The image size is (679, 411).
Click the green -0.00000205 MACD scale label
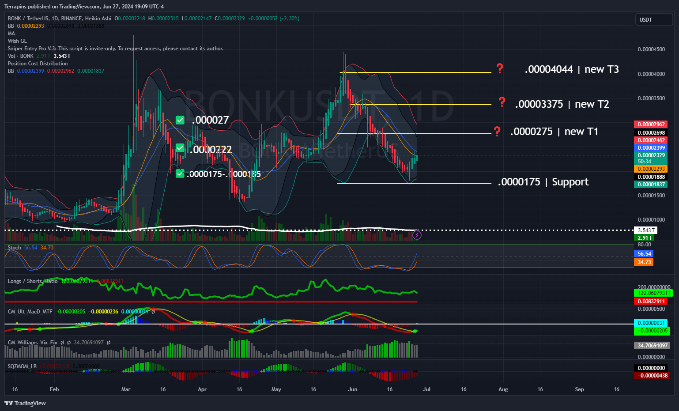pyautogui.click(x=652, y=331)
